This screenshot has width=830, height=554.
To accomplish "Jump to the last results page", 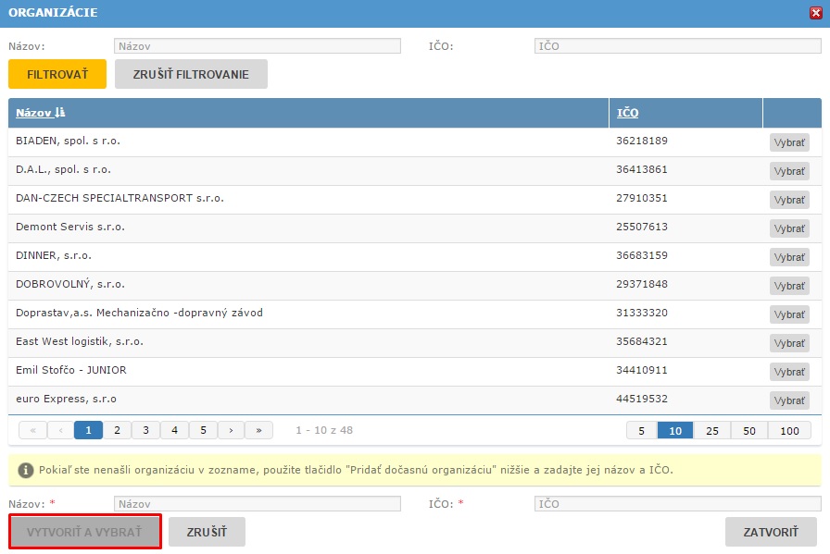I will 259,430.
